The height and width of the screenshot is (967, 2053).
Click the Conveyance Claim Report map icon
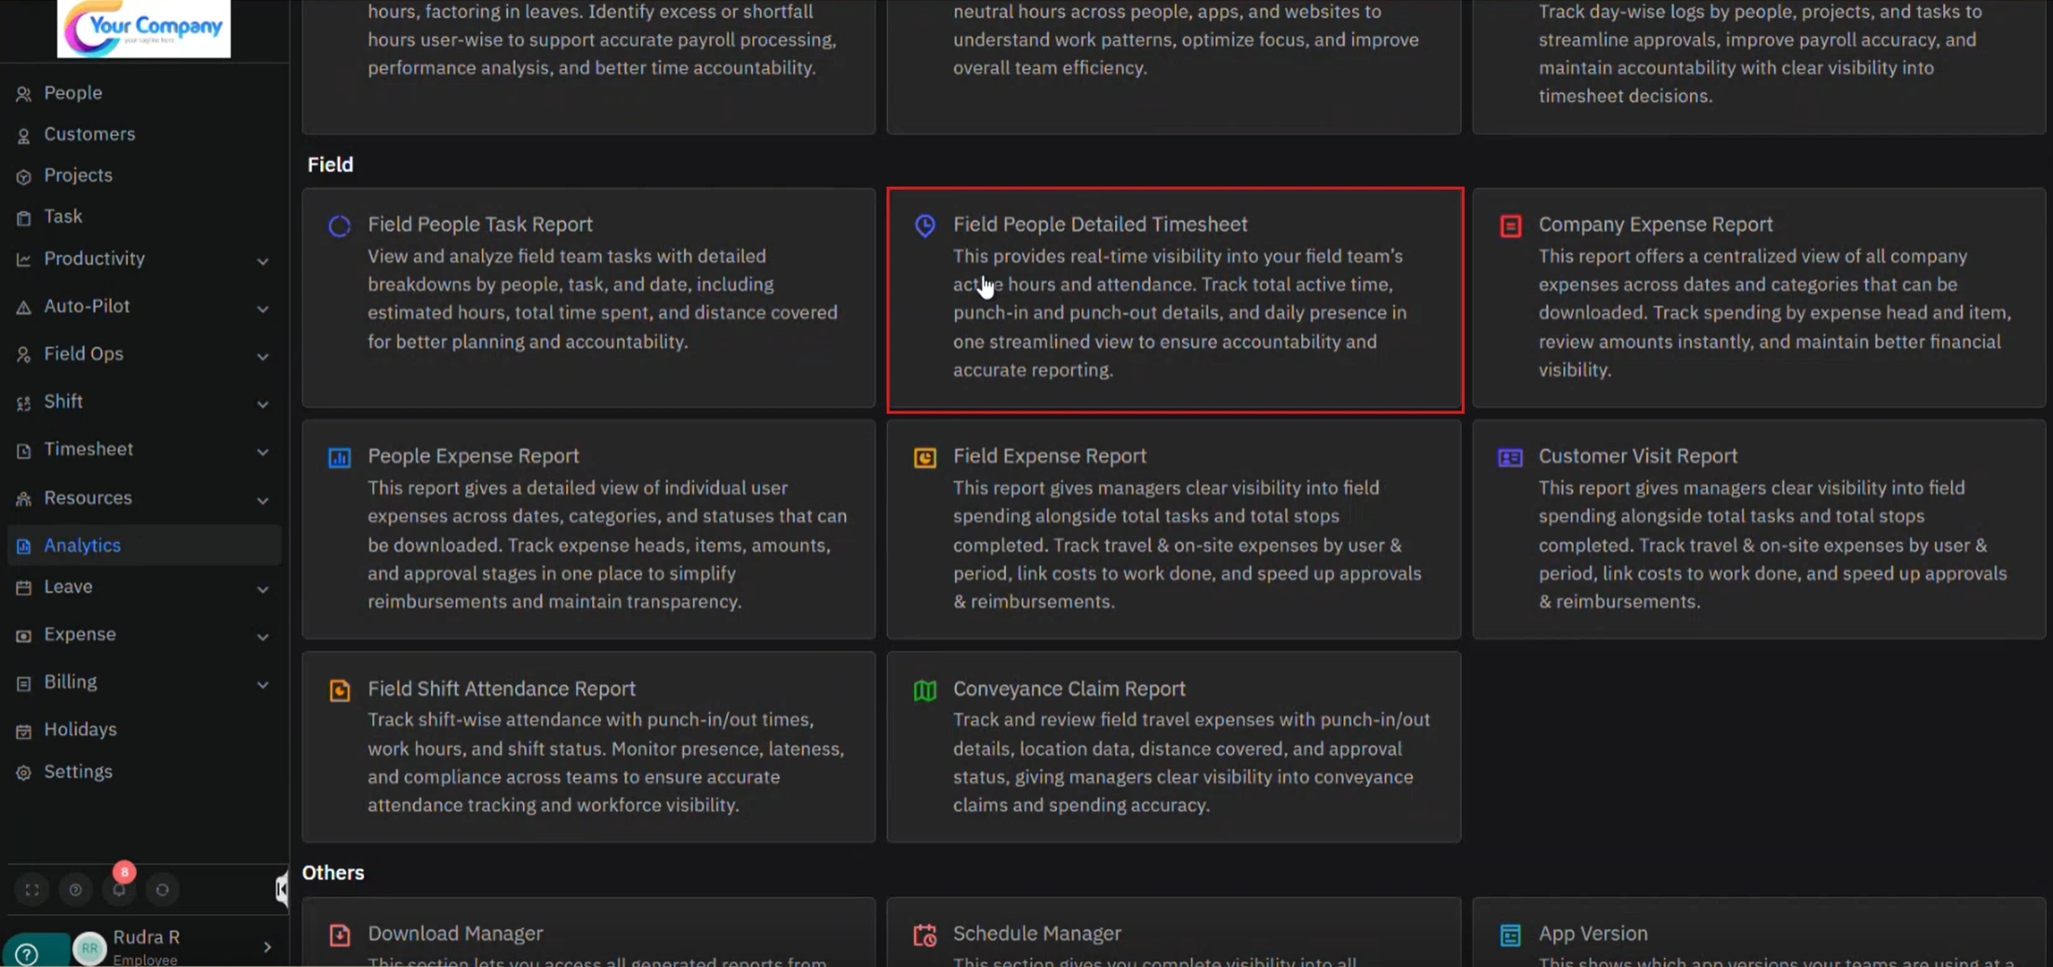[924, 691]
